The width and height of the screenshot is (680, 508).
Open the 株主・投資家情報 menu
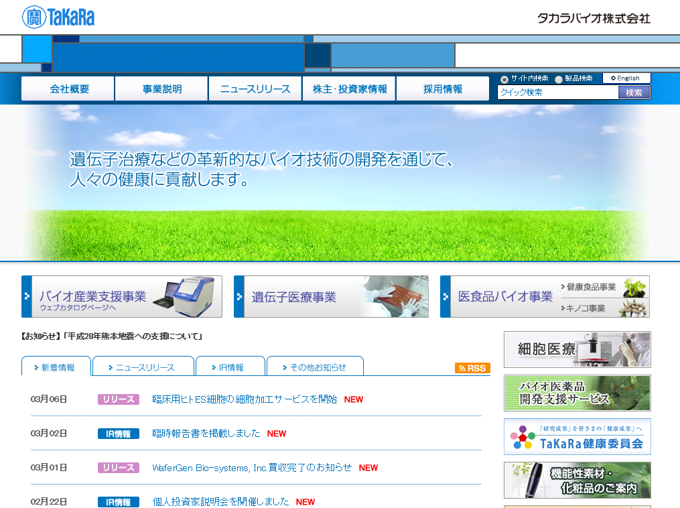click(349, 89)
